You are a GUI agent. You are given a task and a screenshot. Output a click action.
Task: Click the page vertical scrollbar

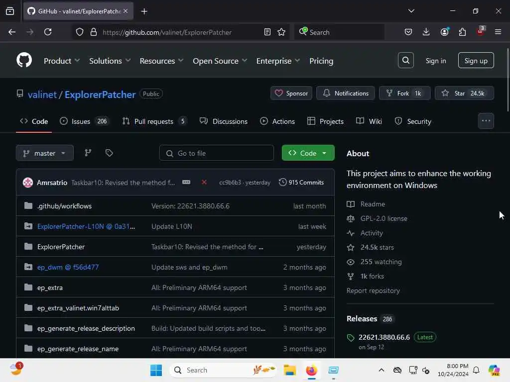[508, 79]
